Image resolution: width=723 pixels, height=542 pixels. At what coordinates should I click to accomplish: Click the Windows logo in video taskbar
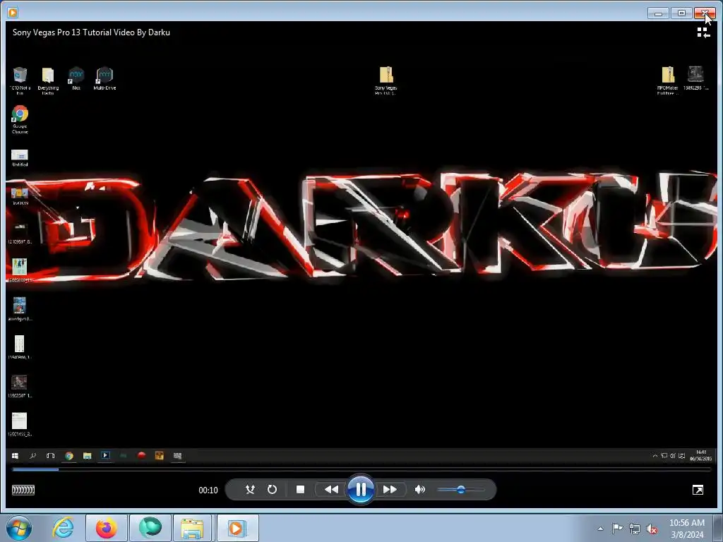coord(15,456)
